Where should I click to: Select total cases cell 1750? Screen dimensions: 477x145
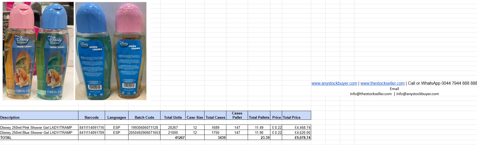coord(215,133)
